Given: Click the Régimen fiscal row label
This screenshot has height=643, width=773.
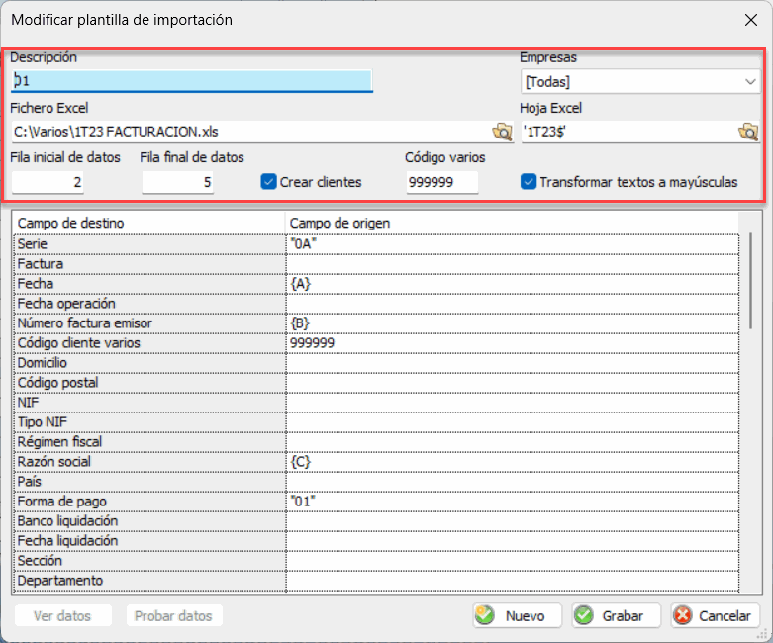Looking at the screenshot, I should (149, 442).
